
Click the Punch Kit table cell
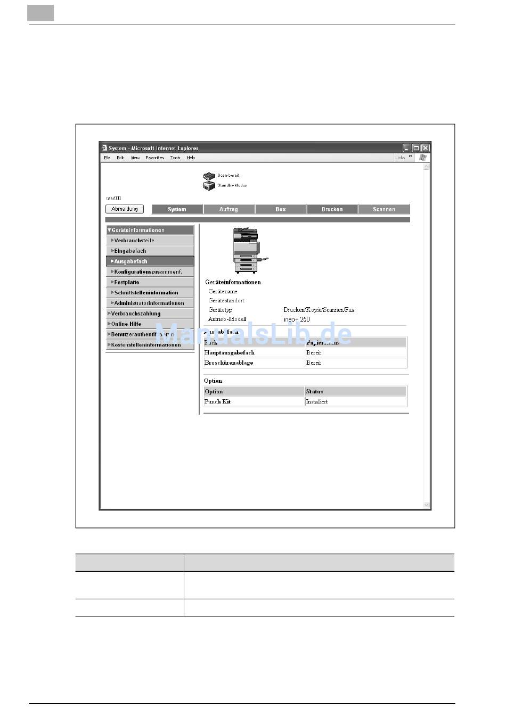[254, 401]
